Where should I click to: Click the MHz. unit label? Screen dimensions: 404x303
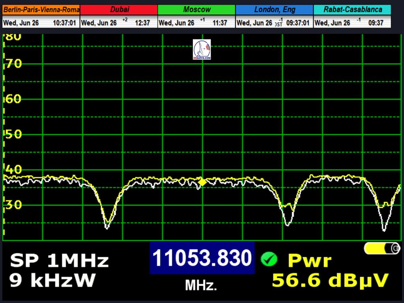201,285
